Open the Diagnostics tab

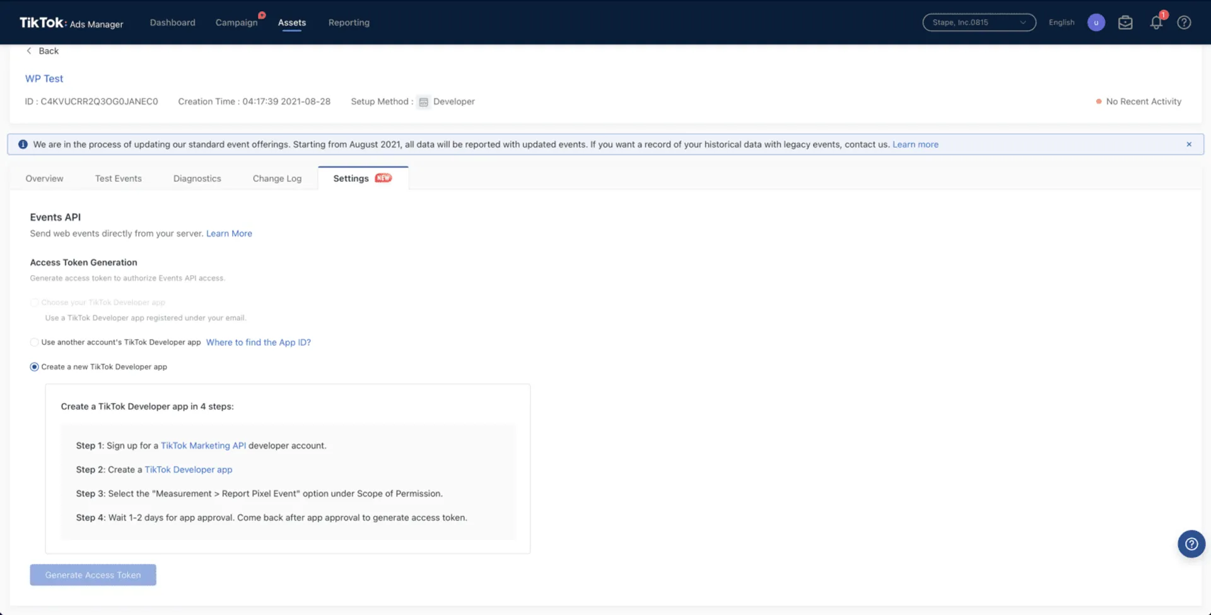pos(197,179)
